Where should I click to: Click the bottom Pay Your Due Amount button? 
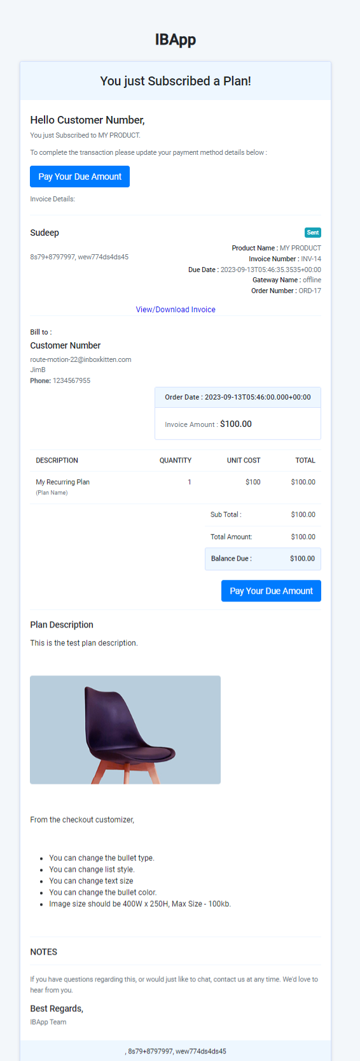coord(271,591)
